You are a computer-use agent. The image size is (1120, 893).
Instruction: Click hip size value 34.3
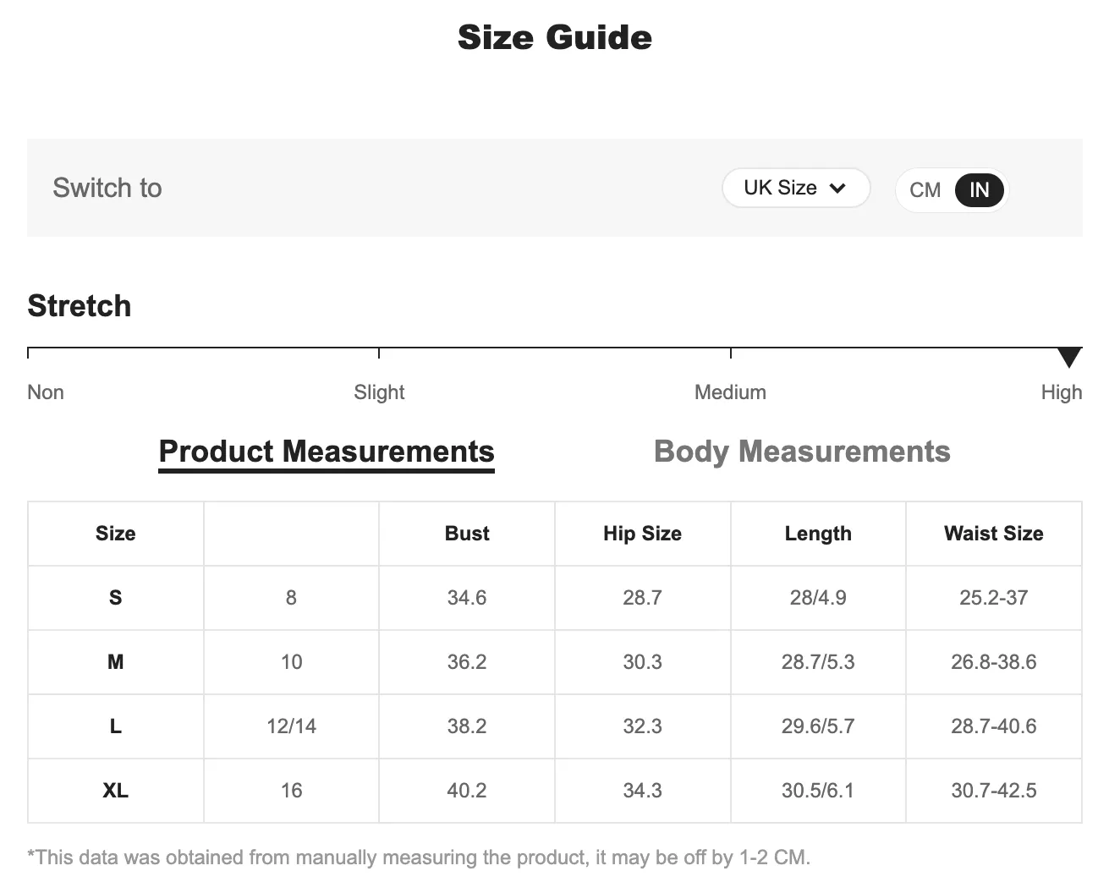click(x=642, y=791)
